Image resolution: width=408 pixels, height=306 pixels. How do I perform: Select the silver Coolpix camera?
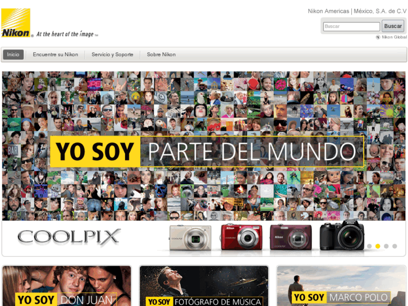tap(190, 238)
